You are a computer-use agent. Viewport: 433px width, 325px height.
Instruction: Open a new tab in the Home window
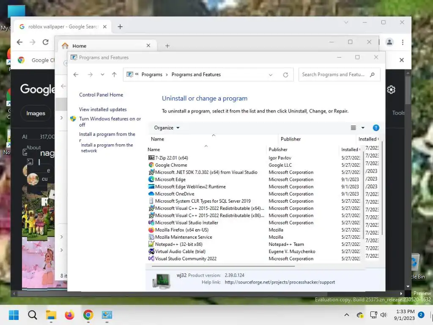point(167,46)
